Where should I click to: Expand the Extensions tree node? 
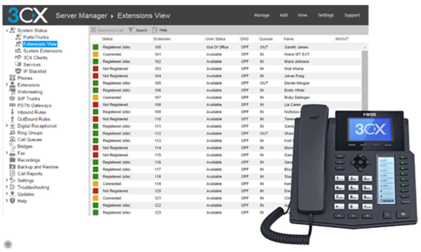pos(7,85)
